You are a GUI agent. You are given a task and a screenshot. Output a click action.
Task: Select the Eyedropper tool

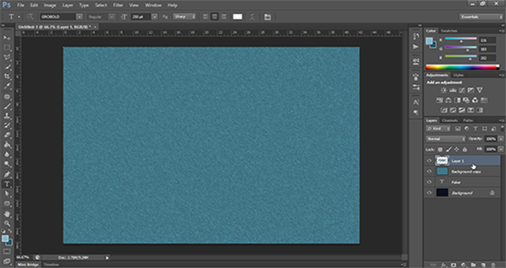pos(8,86)
